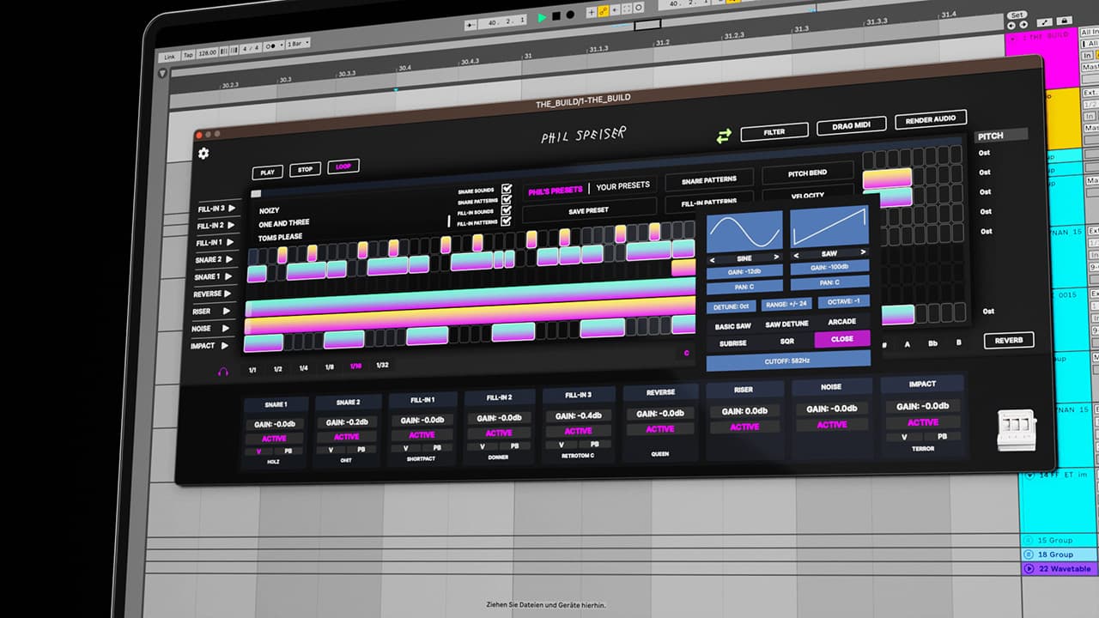The width and height of the screenshot is (1099, 618).
Task: Open SNARE PATTERNS section
Action: [708, 181]
